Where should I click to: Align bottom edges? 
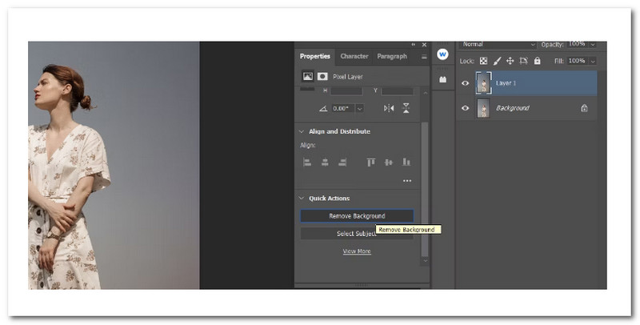406,162
